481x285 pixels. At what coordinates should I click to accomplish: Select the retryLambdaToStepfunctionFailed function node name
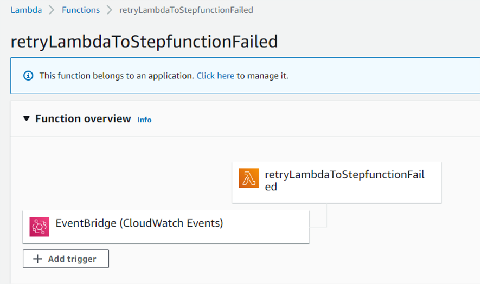[x=344, y=180]
